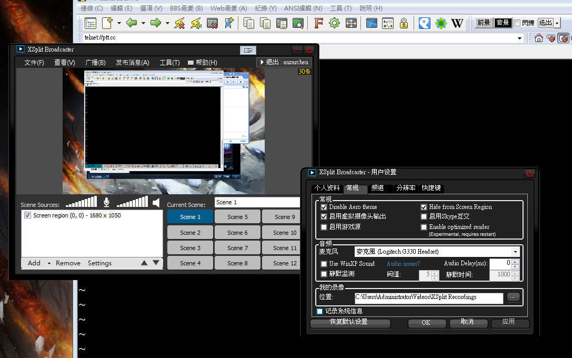Click the home icon next to address bar

click(538, 38)
